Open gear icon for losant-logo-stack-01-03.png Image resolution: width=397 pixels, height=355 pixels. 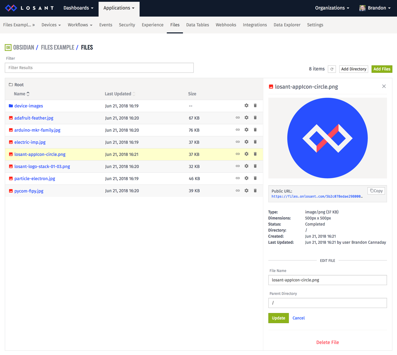tap(246, 166)
